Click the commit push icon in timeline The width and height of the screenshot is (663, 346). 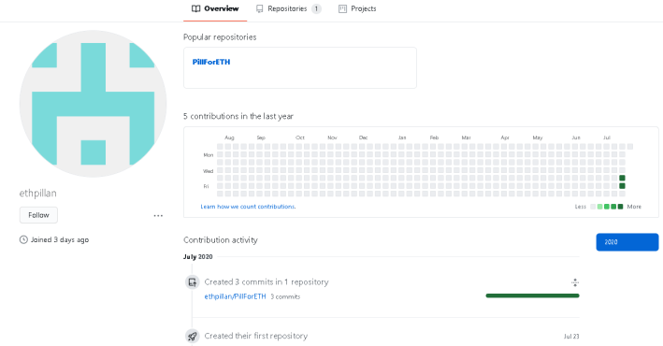(193, 282)
